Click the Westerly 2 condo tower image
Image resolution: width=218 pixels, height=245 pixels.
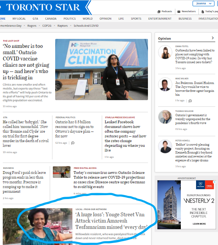click(169, 205)
